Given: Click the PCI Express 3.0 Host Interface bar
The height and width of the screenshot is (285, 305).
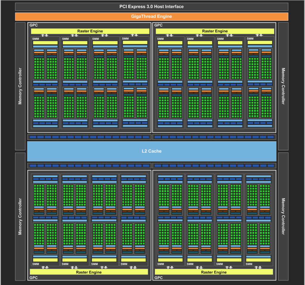Looking at the screenshot, I should click(152, 6).
